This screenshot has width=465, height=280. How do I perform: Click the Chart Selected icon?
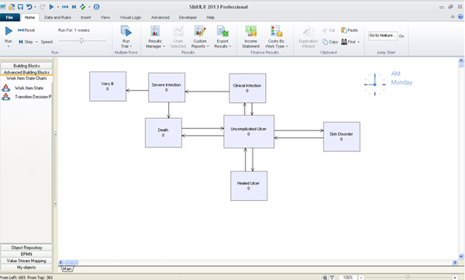click(178, 31)
